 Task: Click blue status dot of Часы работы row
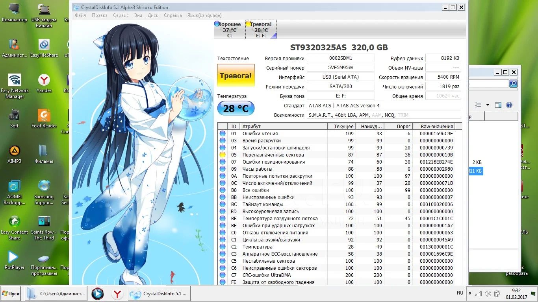[223, 169]
